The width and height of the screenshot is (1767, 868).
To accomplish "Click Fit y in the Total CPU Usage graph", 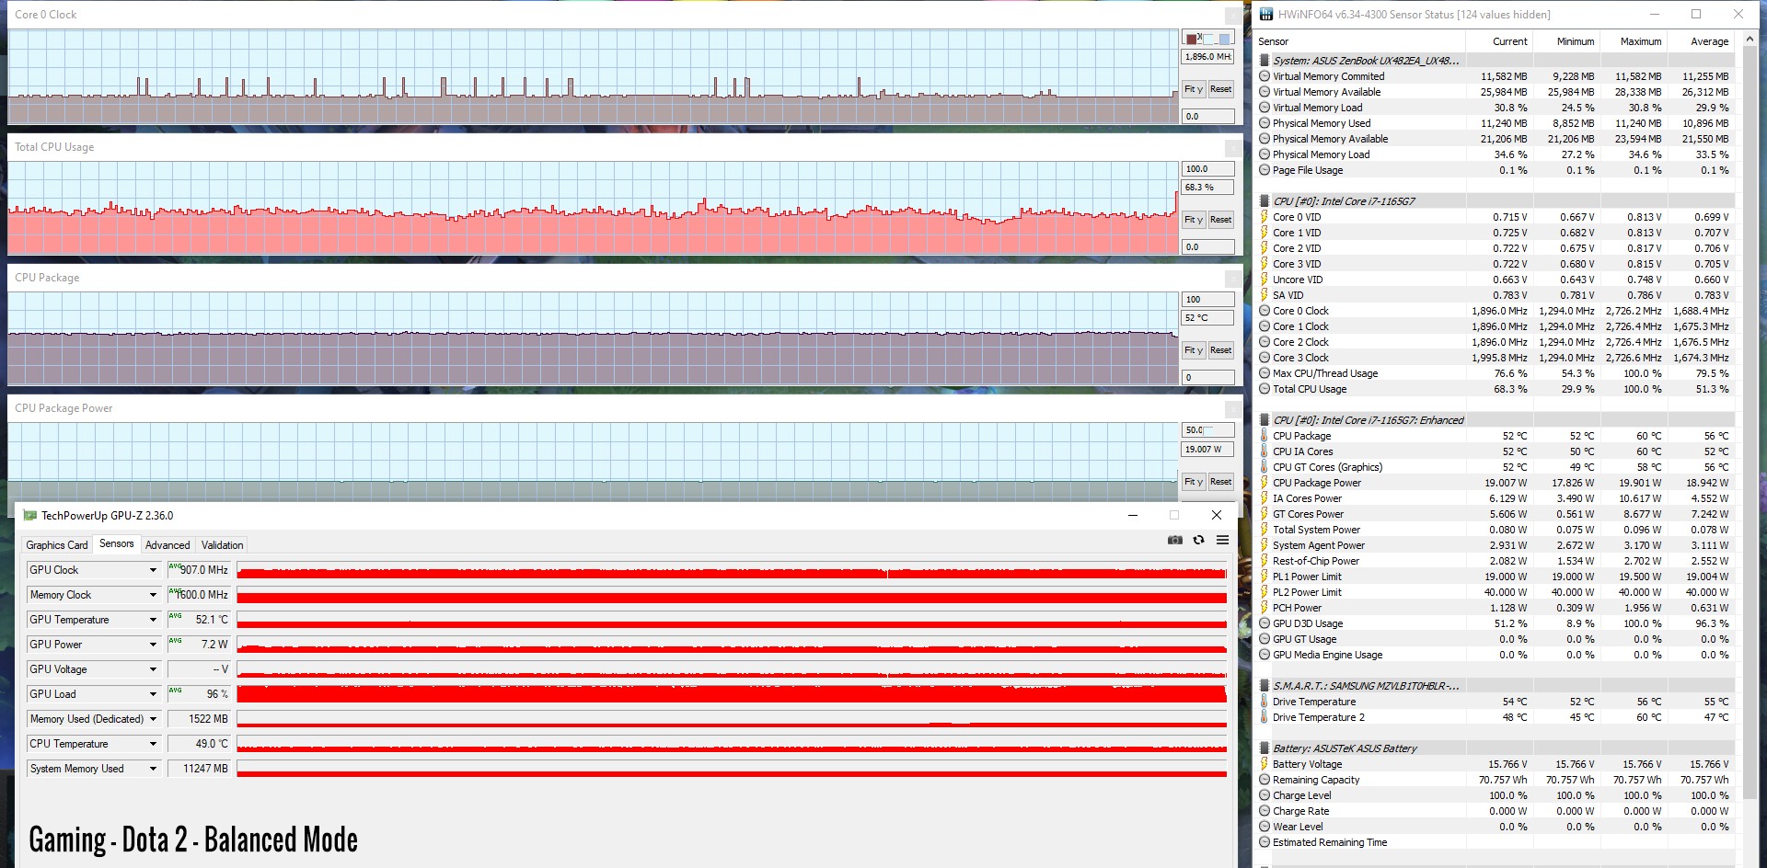I will pyautogui.click(x=1194, y=220).
